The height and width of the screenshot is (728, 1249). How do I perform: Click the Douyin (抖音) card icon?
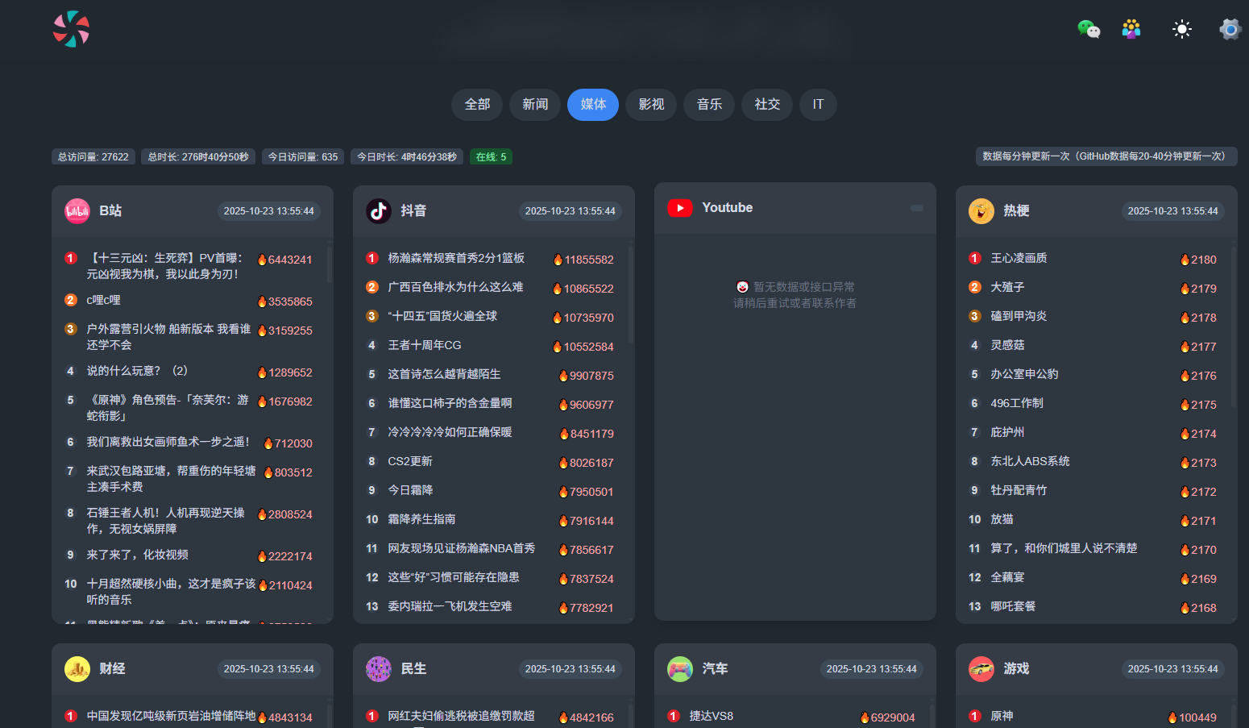[379, 211]
